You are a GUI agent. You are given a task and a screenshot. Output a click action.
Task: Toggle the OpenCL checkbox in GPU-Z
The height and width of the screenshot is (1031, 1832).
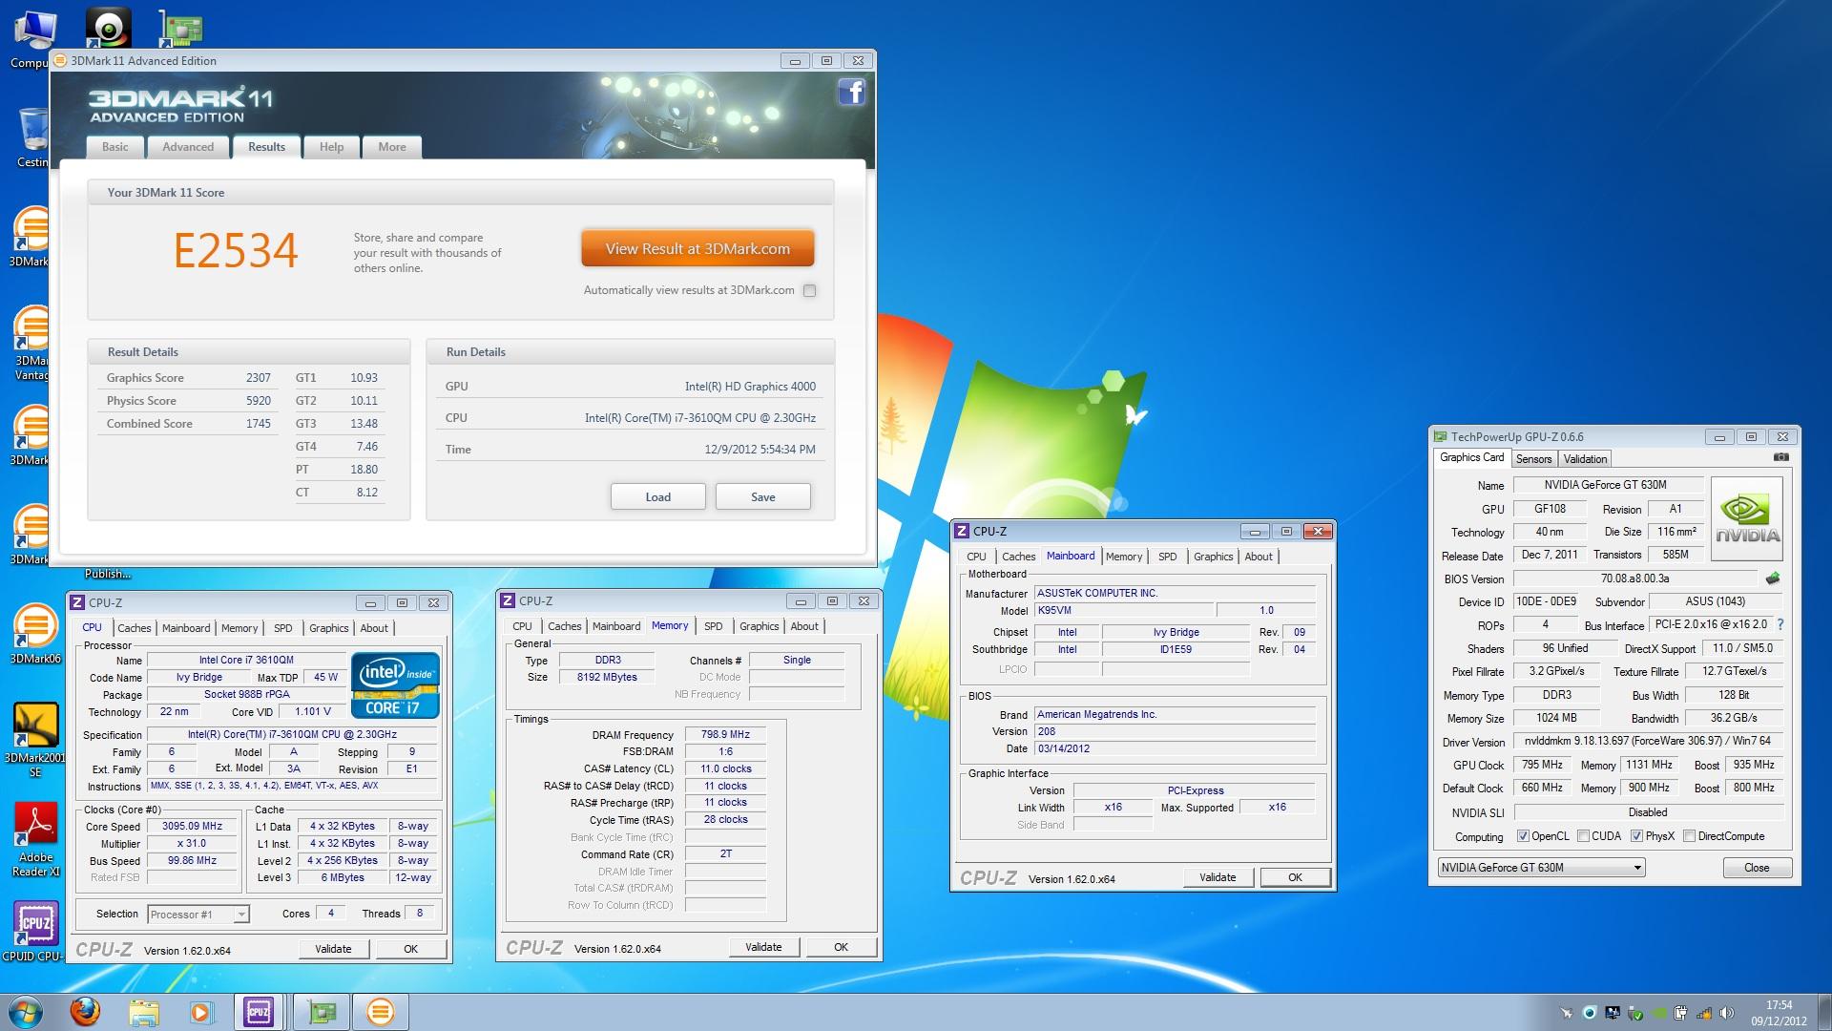(x=1523, y=836)
